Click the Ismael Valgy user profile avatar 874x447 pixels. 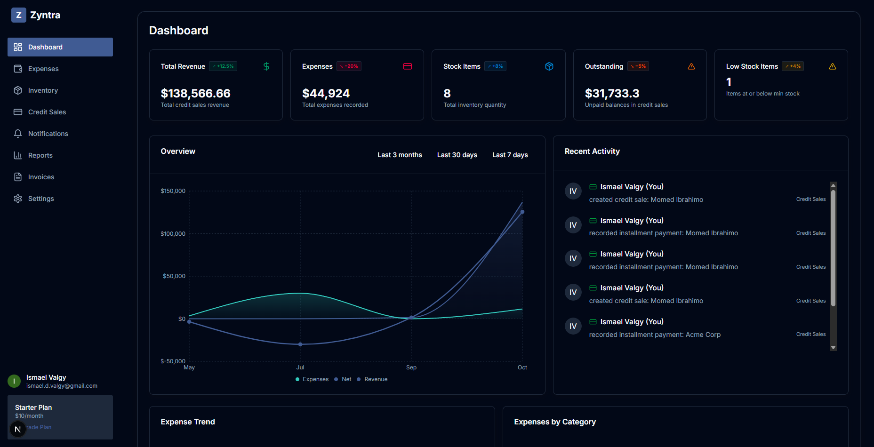14,381
